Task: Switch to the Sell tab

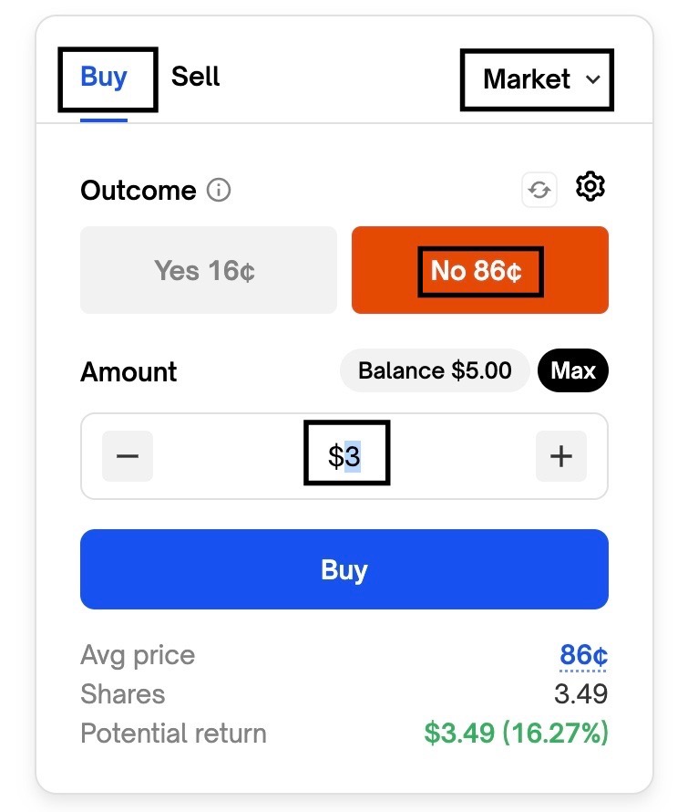Action: coord(195,77)
